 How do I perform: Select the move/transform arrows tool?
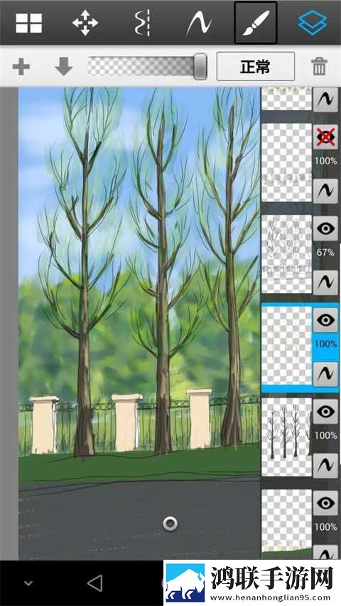click(x=85, y=23)
